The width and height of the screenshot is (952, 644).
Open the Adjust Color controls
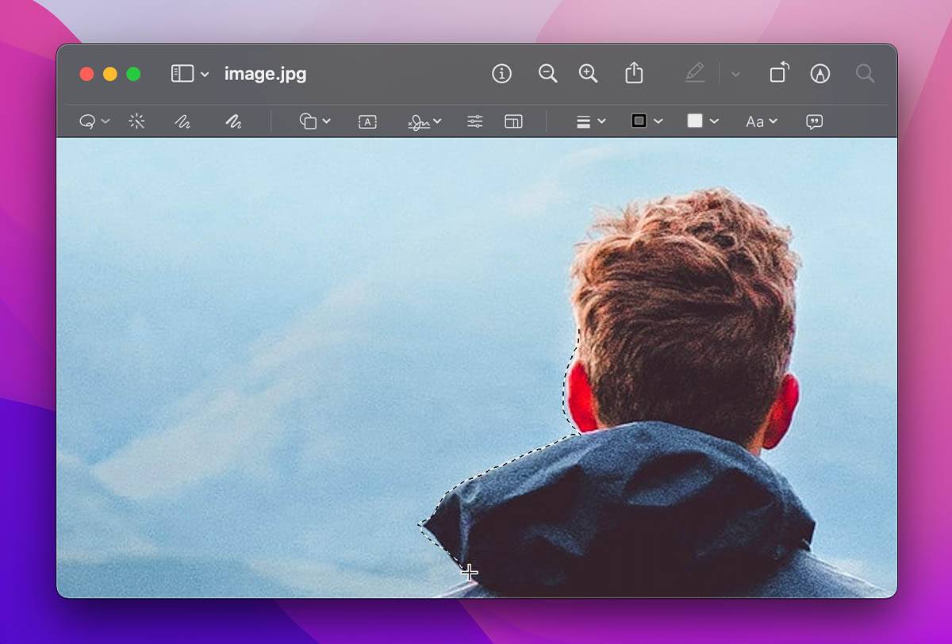474,121
